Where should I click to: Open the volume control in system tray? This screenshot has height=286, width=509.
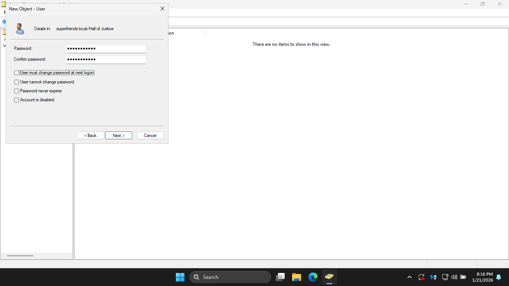coord(454,277)
